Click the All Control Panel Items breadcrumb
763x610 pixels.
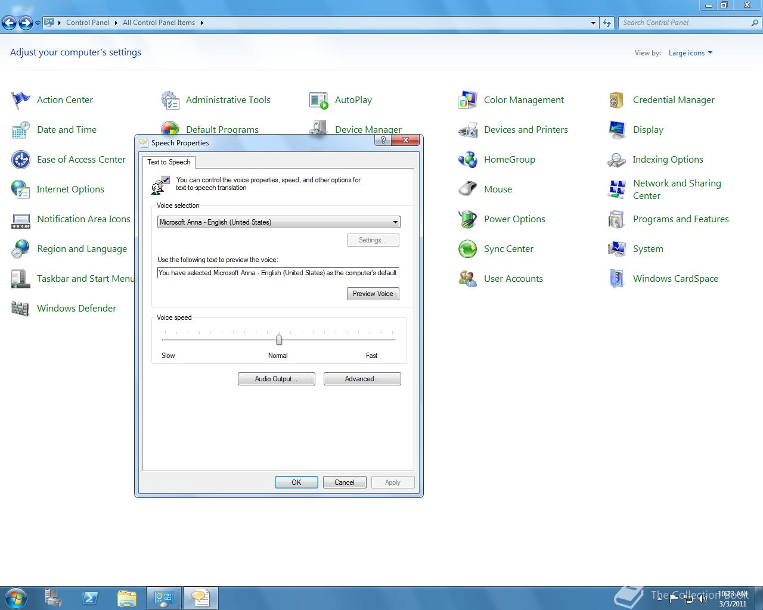click(159, 23)
